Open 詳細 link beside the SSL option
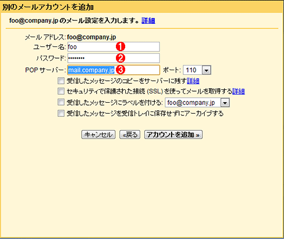 (x=238, y=91)
